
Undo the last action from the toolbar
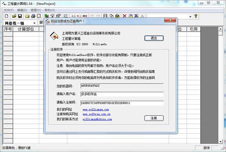coord(92,16)
